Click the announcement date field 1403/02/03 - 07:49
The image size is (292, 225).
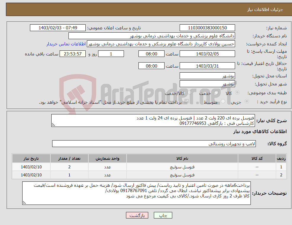click(x=58, y=28)
